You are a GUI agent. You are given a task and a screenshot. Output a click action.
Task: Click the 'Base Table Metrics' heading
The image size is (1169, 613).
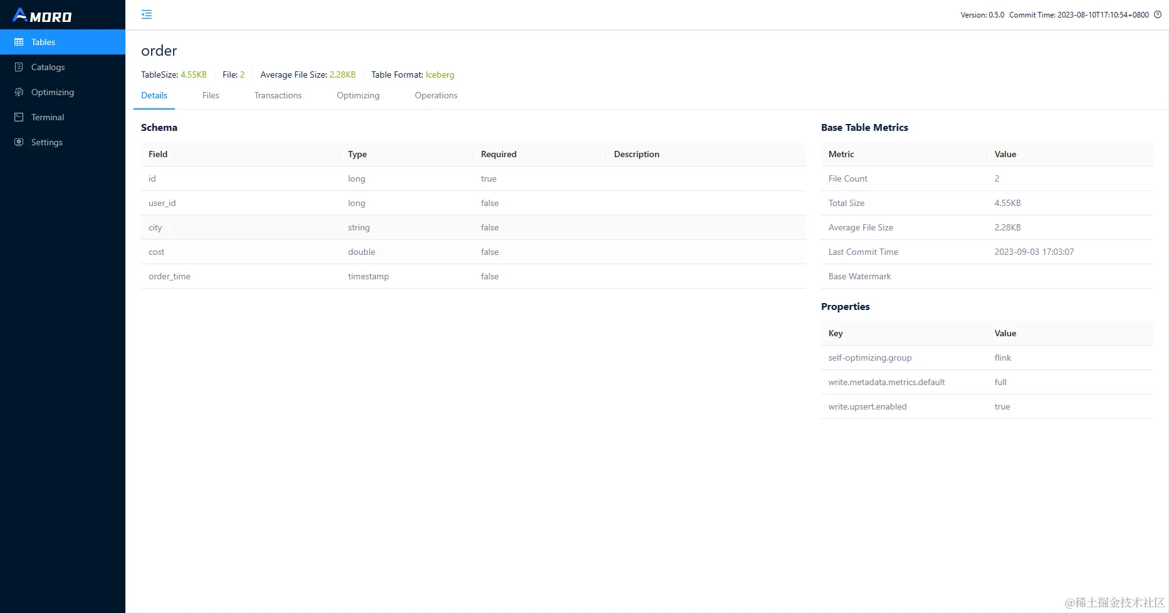tap(864, 127)
